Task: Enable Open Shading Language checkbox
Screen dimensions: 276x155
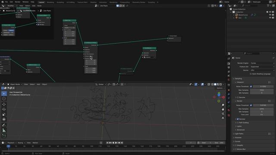Action: tap(251, 74)
